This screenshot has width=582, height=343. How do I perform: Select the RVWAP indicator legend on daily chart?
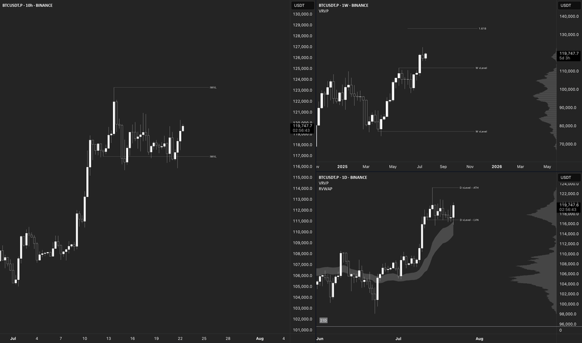tap(325, 189)
